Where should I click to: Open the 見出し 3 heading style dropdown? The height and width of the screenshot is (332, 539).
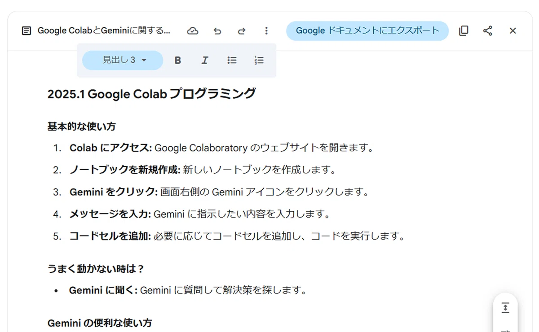click(123, 60)
